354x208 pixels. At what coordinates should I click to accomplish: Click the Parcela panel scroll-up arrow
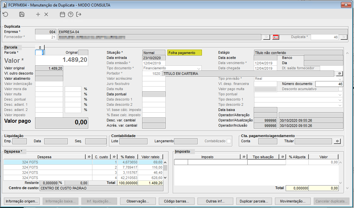[347, 53]
